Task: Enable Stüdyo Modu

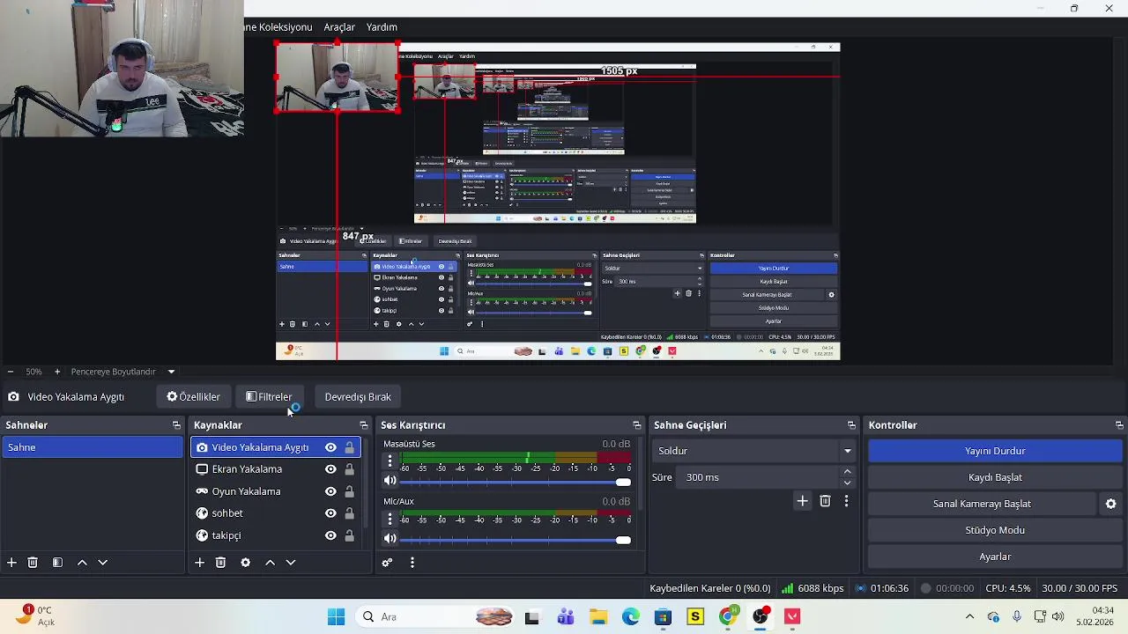Action: (x=995, y=530)
